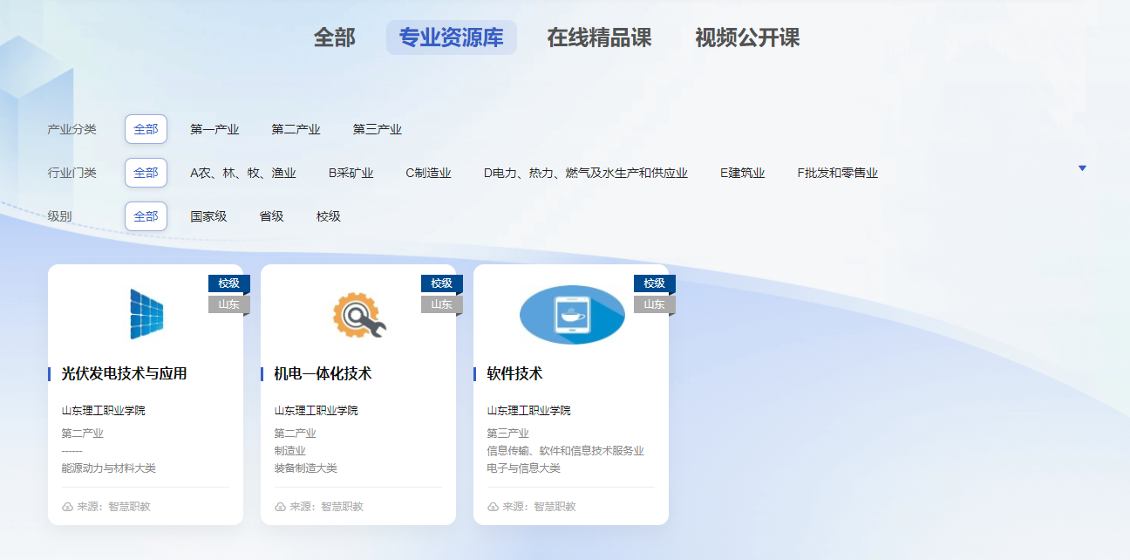This screenshot has width=1130, height=560.
Task: Switch to the 全部 top tab
Action: click(x=335, y=38)
